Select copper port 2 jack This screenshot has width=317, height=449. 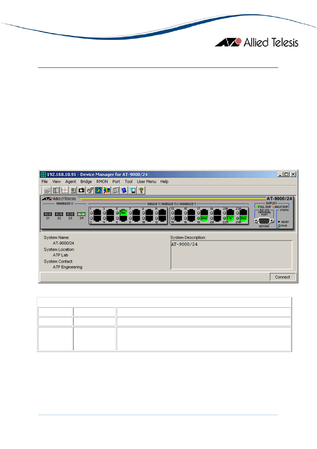click(x=97, y=218)
